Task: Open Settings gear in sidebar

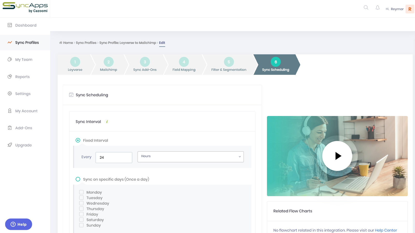Action: 10,94
